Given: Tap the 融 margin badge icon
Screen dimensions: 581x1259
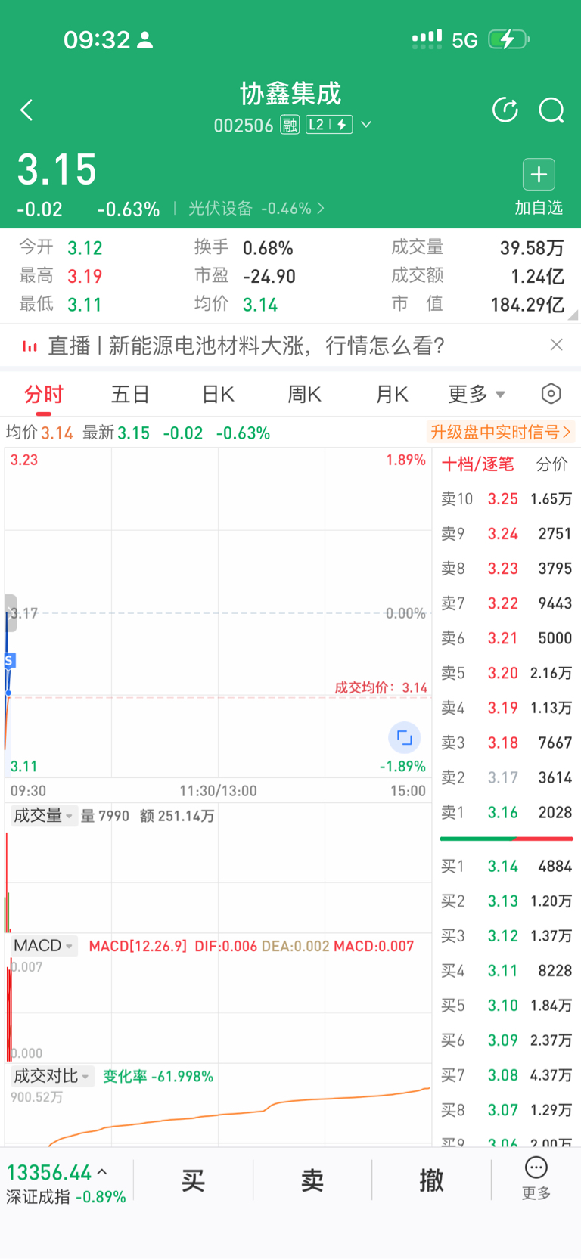Looking at the screenshot, I should [x=290, y=125].
